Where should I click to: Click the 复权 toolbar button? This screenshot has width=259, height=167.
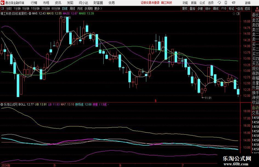click(x=185, y=9)
